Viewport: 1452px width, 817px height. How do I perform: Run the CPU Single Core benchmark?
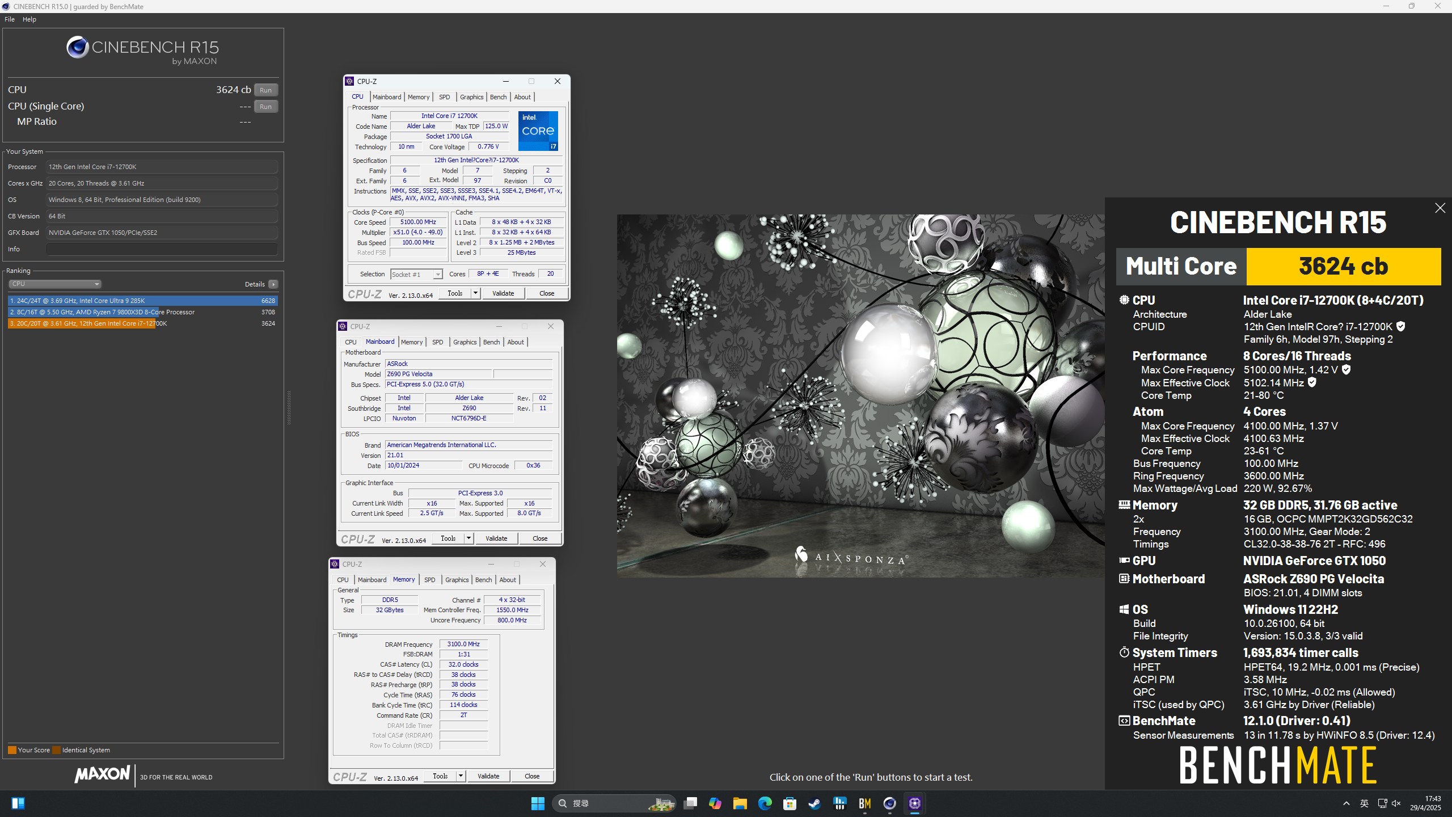tap(266, 107)
